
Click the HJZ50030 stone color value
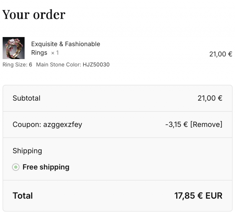[96, 65]
